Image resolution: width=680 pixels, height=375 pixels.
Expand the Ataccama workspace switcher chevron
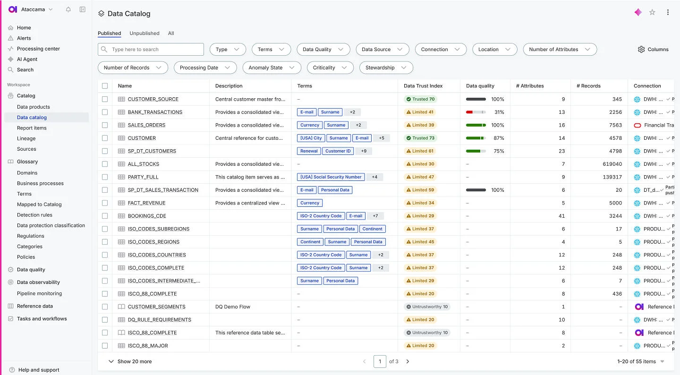51,9
